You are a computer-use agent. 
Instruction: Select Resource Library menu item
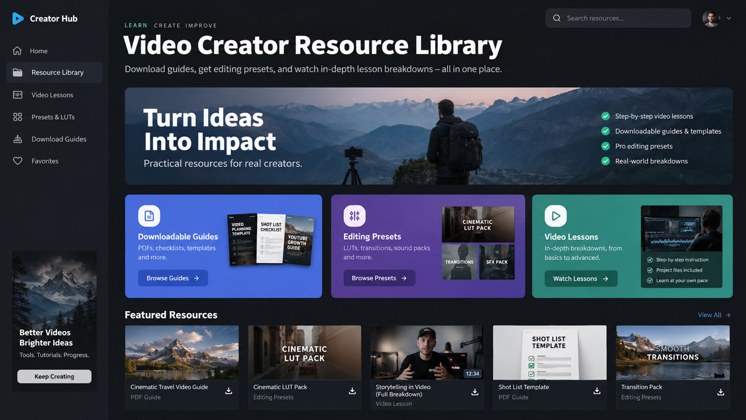click(x=54, y=72)
